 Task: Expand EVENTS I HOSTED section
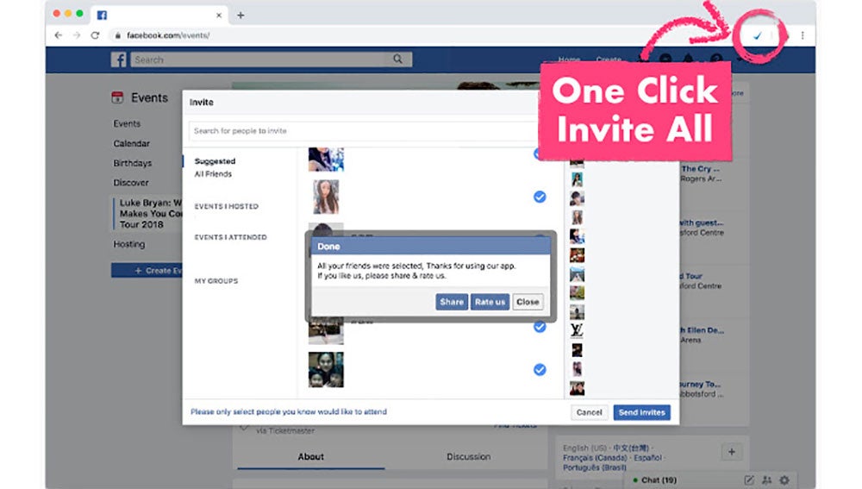[227, 206]
